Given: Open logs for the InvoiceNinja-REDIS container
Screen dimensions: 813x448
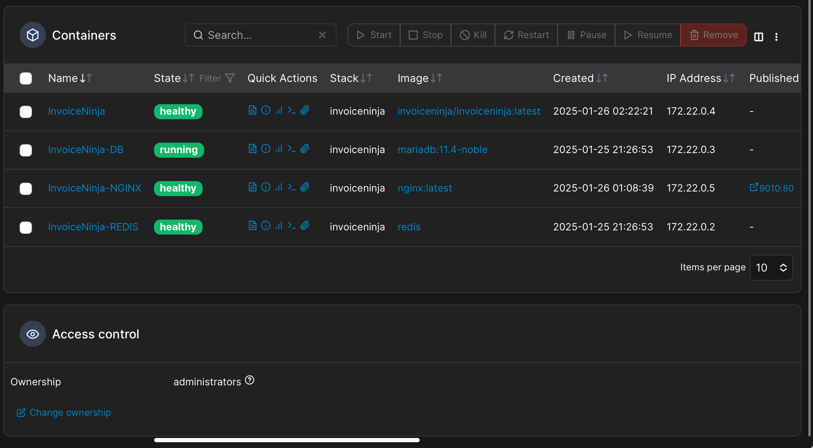Looking at the screenshot, I should tap(252, 226).
